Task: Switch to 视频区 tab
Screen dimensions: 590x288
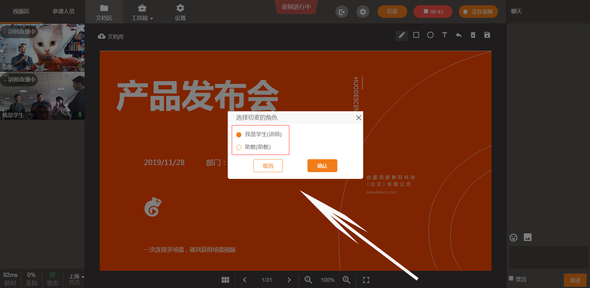Action: pos(21,11)
